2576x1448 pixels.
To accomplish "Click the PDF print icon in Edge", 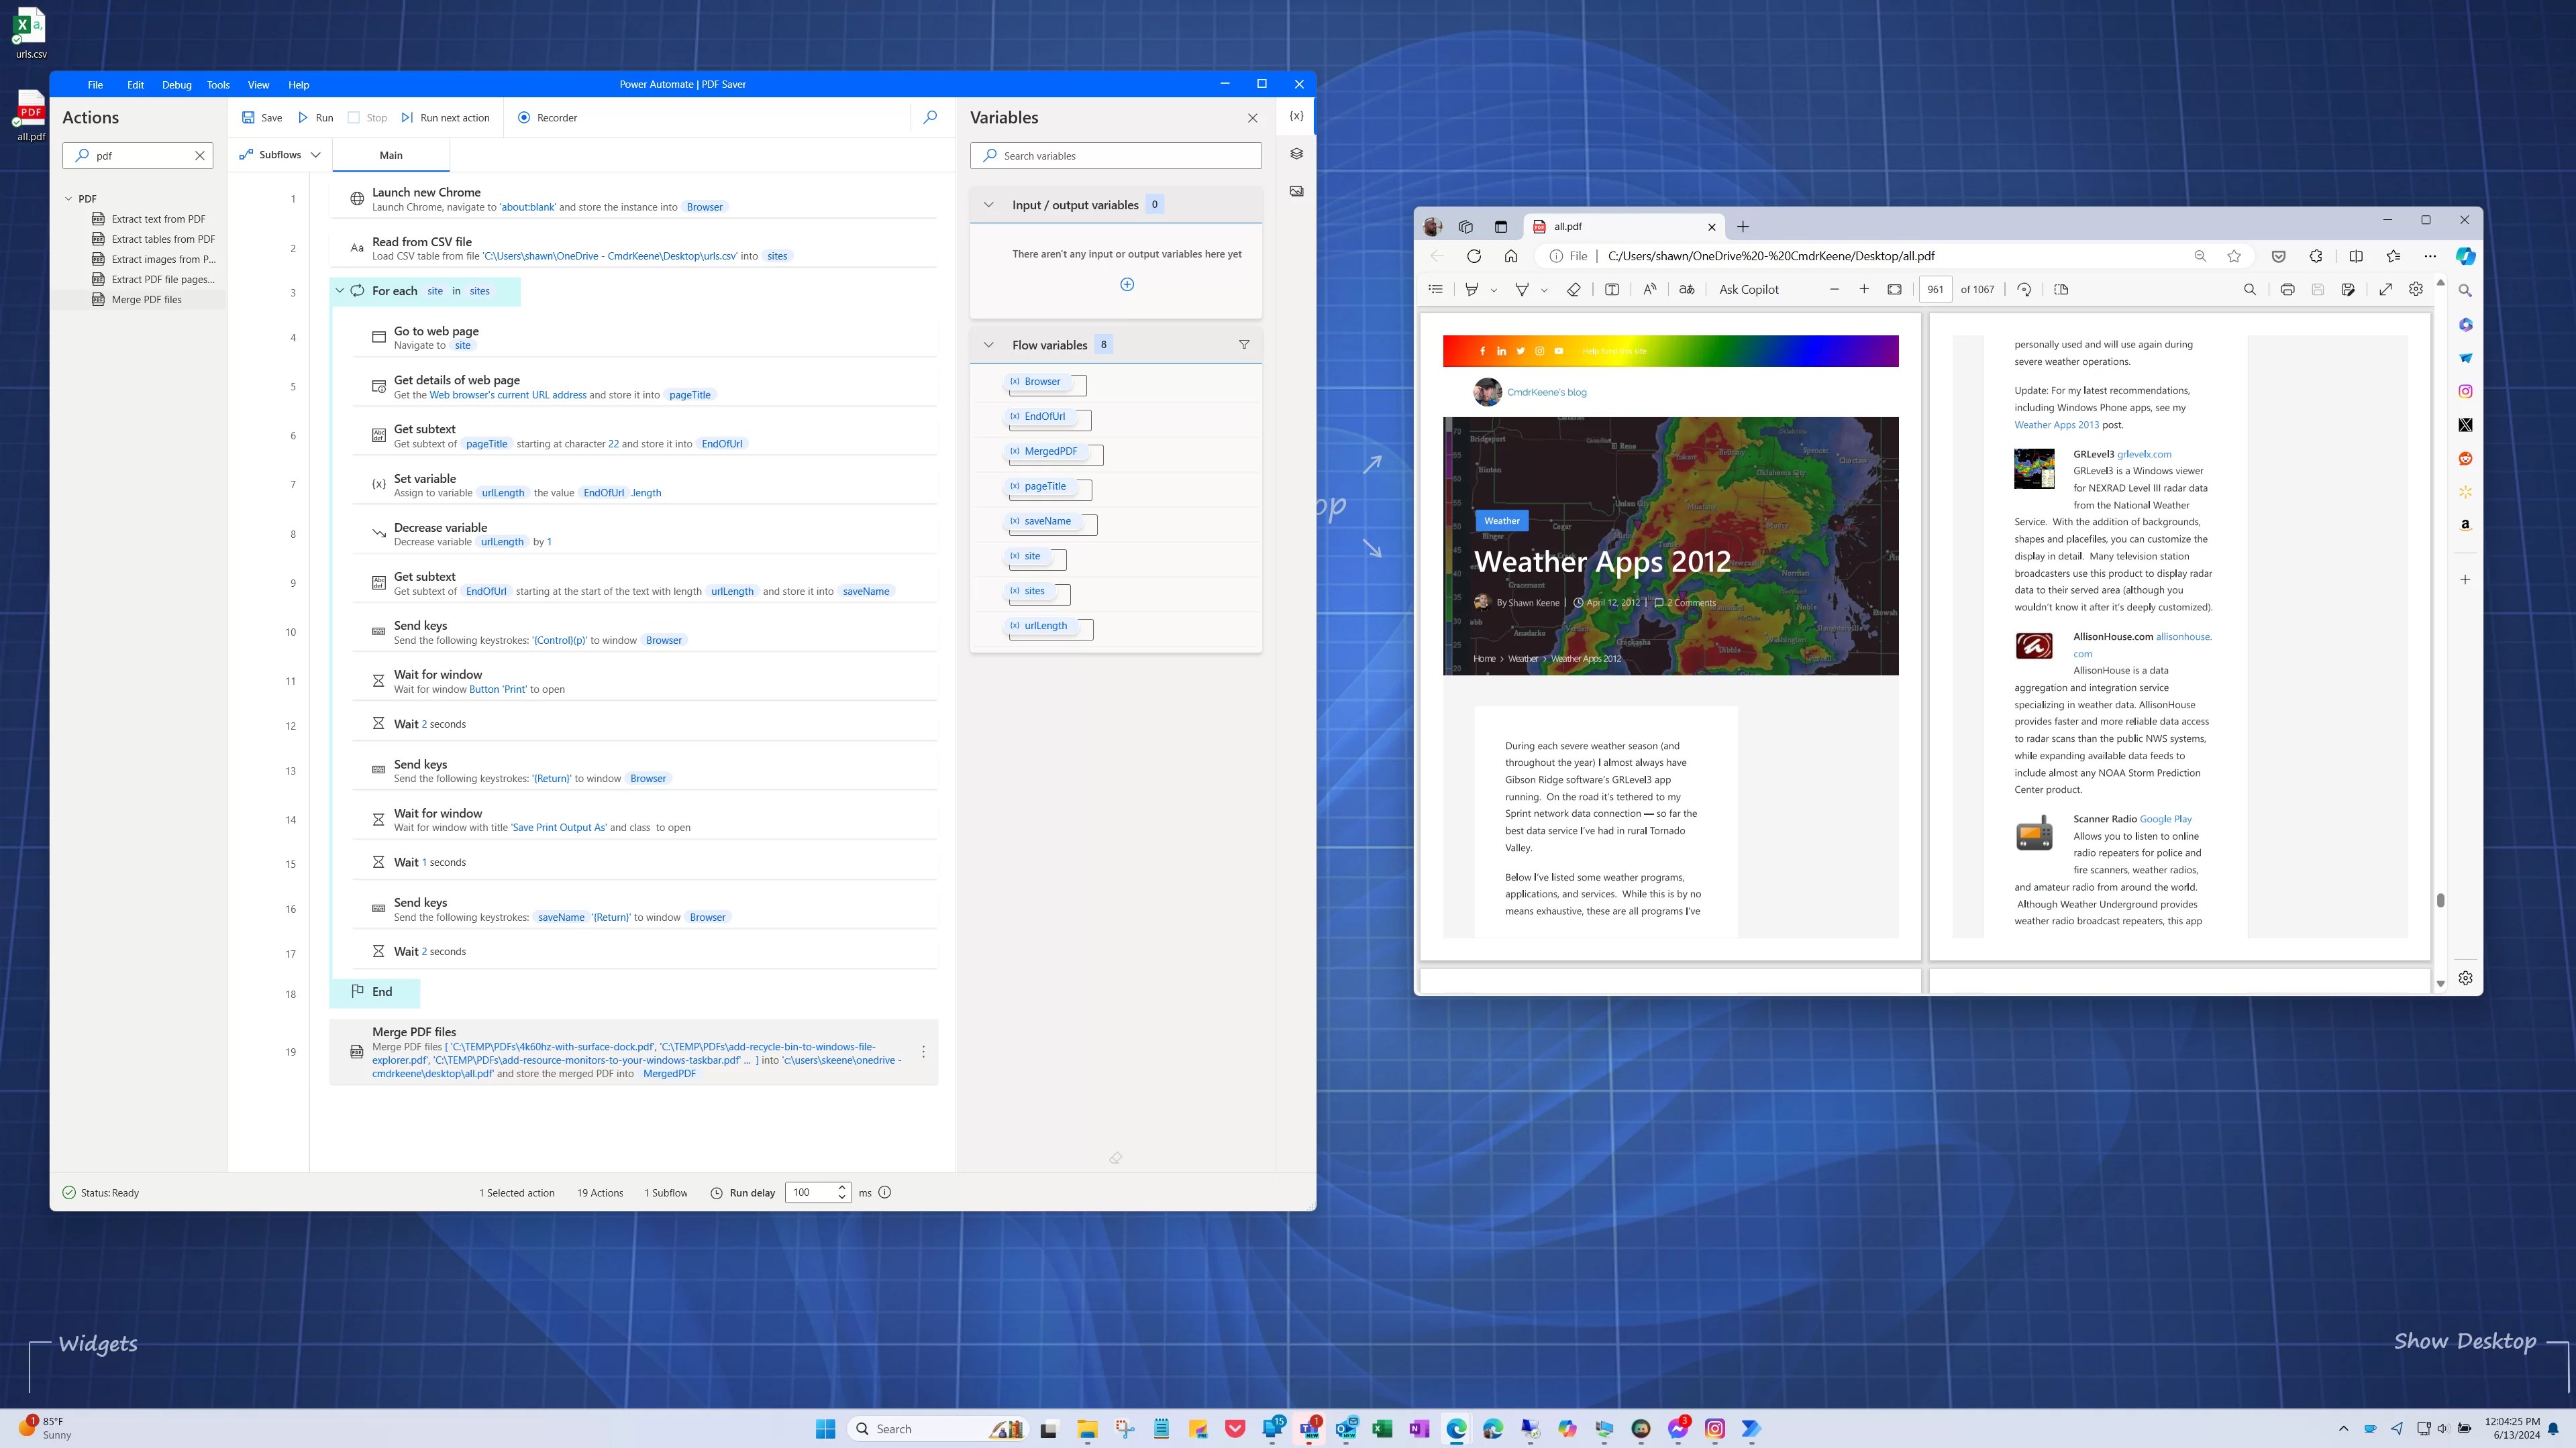I will point(2287,290).
